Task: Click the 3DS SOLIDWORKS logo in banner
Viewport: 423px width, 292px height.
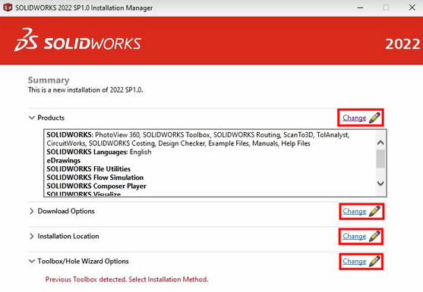Action: click(77, 40)
